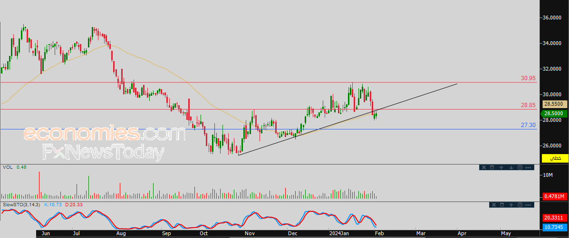Screen dimensions: 569x238
Task: Click the 0.48 volume value label
Action: coord(21,167)
